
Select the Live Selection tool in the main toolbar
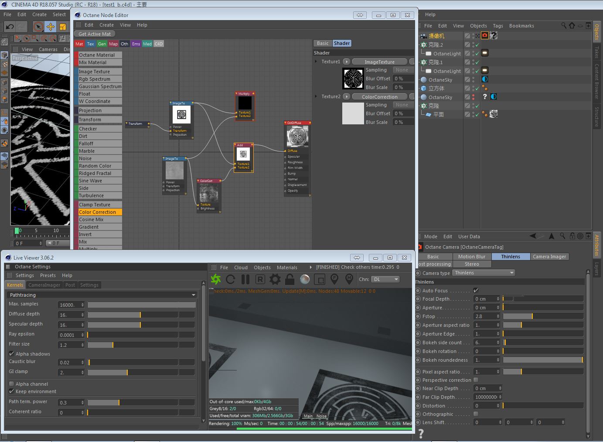[38, 27]
